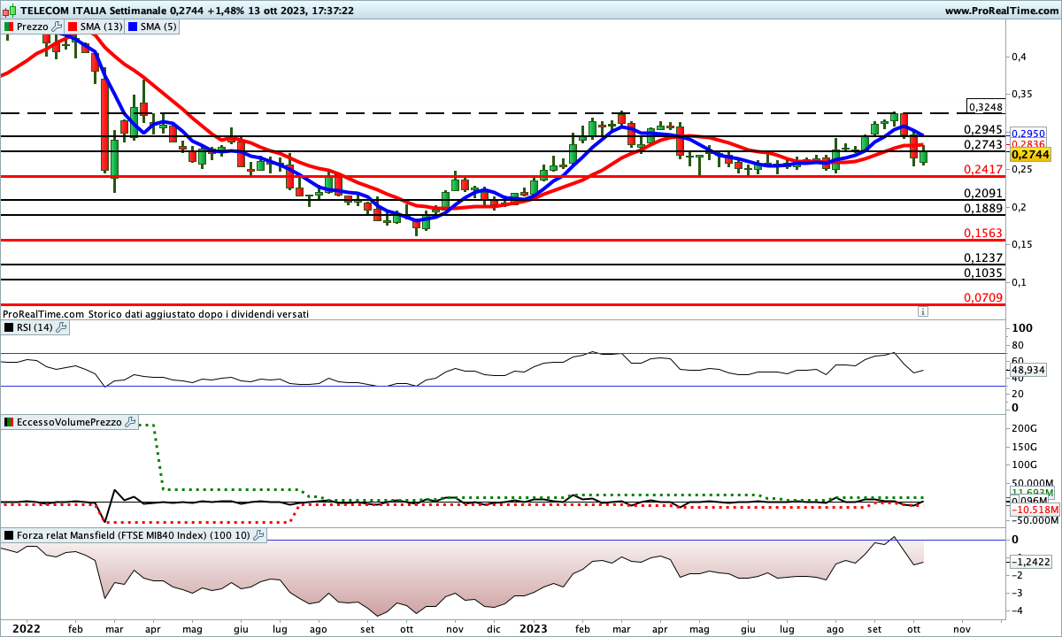Image resolution: width=1062 pixels, height=637 pixels.
Task: Click the 0,1889 horizontal level label
Action: [982, 208]
